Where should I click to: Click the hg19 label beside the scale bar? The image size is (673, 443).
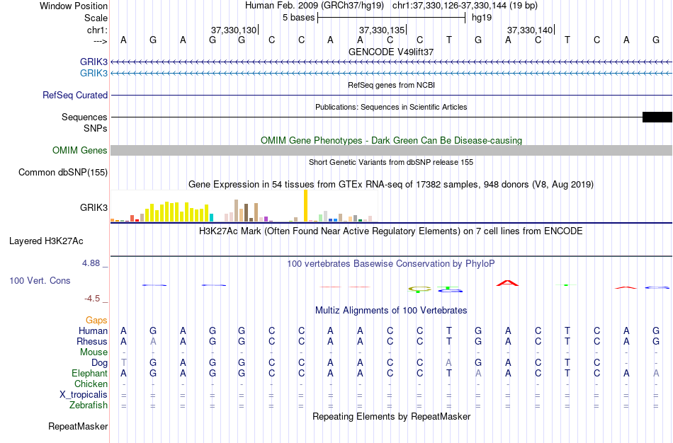point(482,18)
